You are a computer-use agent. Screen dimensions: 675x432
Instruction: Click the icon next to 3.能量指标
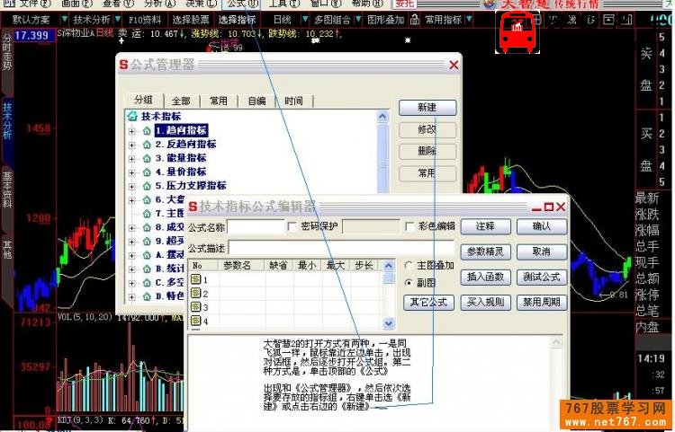click(147, 158)
